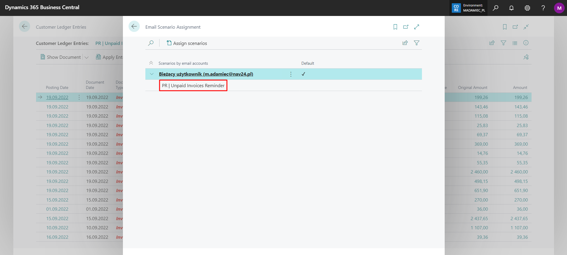Collapse the Bieżący użytkownik account row
Screen dimensions: 567x255
point(152,74)
